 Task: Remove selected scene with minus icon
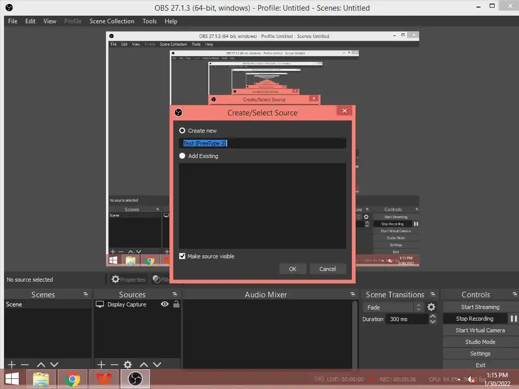pos(25,365)
